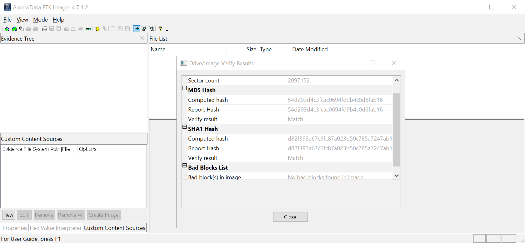Toggle automatic file view glasses icon
The image size is (525, 243).
pyautogui.click(x=137, y=29)
